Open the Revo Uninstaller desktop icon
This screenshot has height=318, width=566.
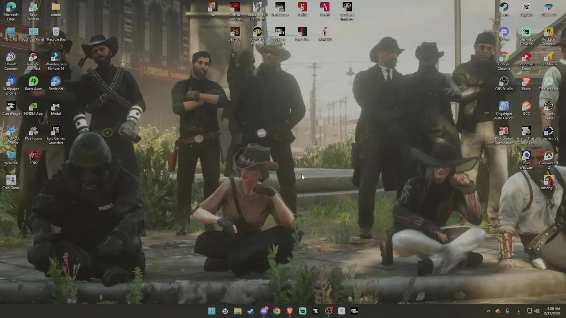33,11
